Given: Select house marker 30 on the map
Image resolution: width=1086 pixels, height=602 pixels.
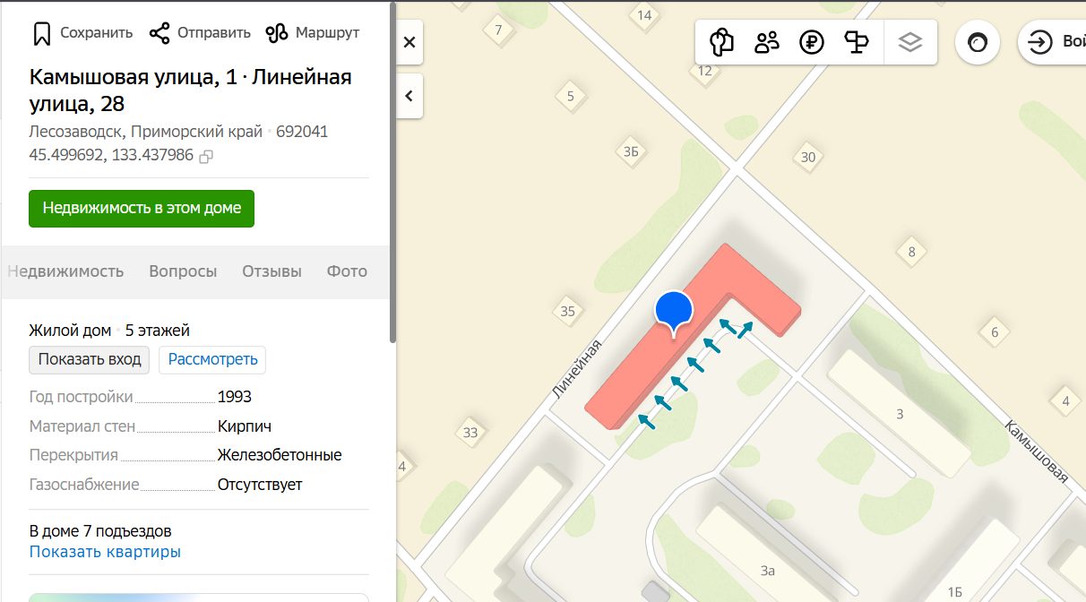Looking at the screenshot, I should [808, 158].
